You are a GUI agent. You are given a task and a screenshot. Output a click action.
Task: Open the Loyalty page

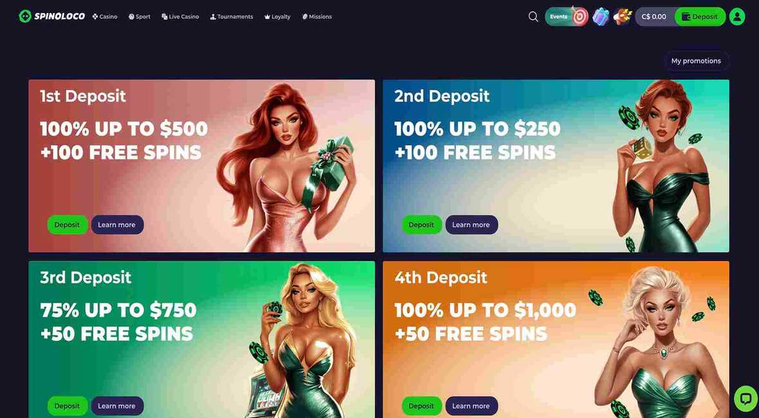click(x=277, y=17)
